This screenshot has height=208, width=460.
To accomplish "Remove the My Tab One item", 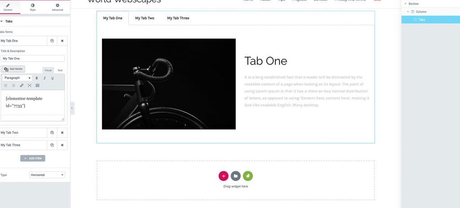I will tap(62, 41).
